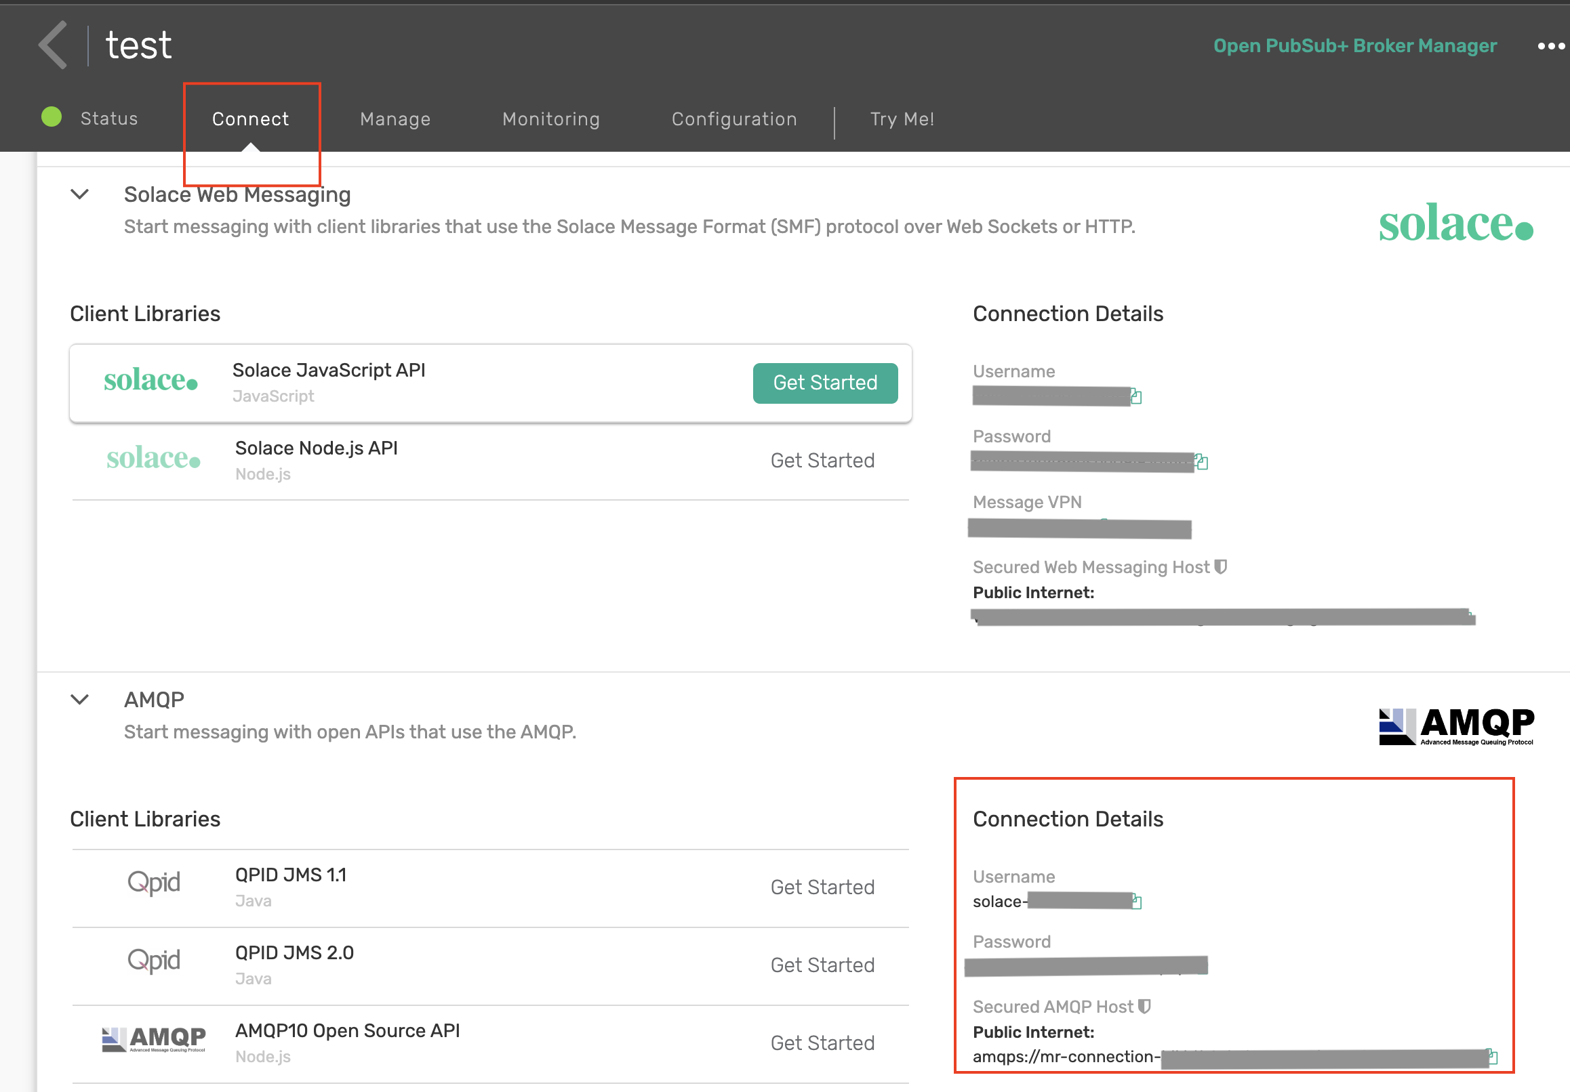Click the AMQP logo on AMQP10 Open Source row

pyautogui.click(x=154, y=1039)
